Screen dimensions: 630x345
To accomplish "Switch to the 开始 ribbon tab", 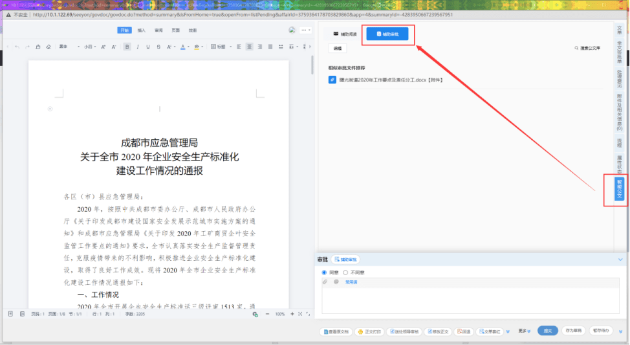I will click(125, 30).
